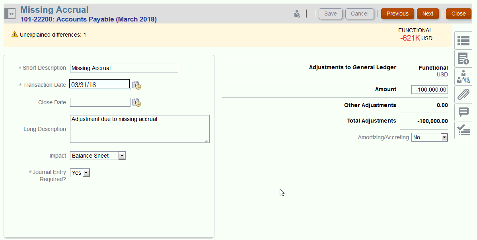Click the user help icon beside Save

[x=297, y=14]
